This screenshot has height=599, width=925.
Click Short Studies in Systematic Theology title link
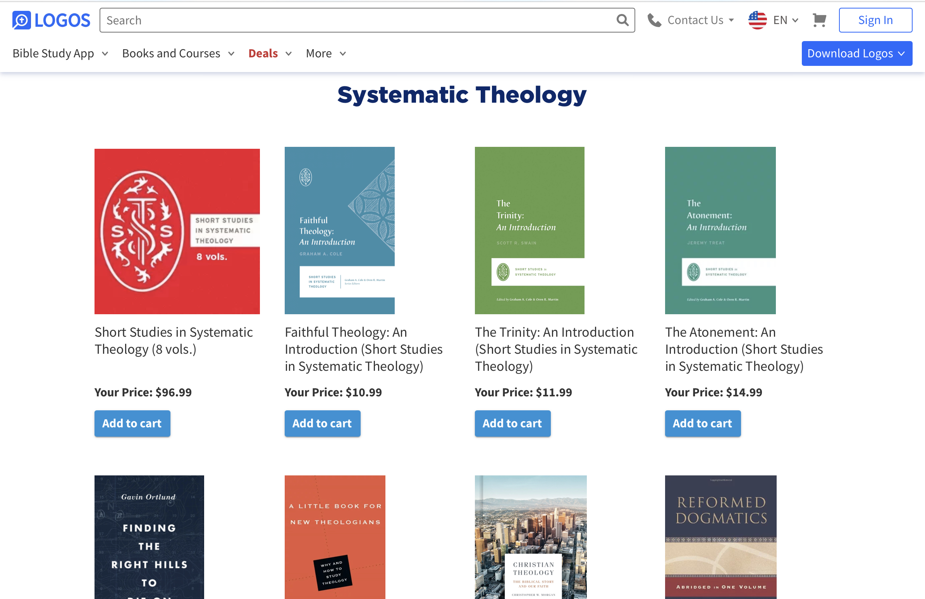(x=174, y=341)
